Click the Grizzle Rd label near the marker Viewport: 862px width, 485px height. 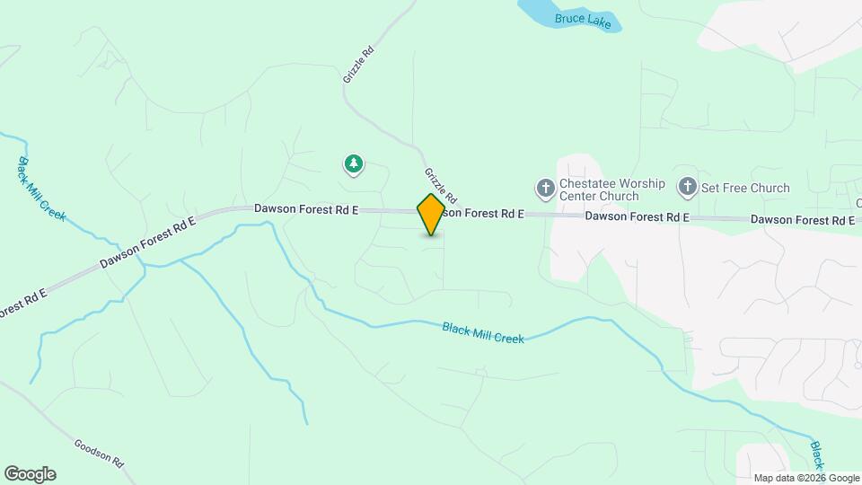click(440, 185)
